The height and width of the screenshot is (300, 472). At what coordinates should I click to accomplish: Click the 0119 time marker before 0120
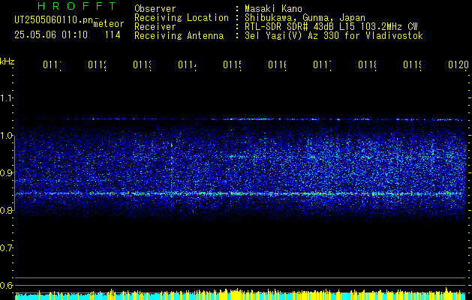click(413, 64)
